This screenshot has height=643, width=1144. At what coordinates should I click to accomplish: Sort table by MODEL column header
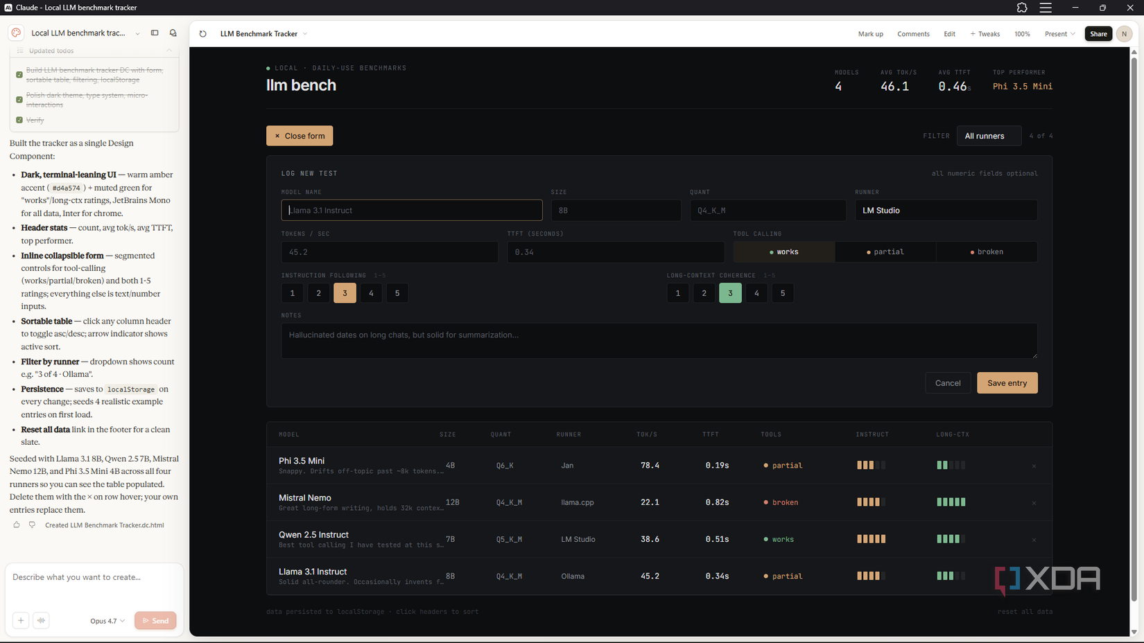289,434
